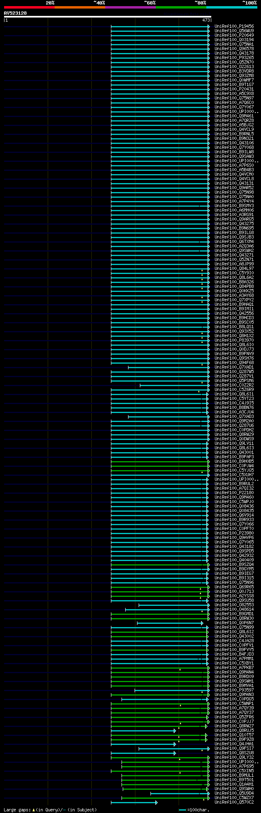
Task: Select hit label UniRef100_P20431
Action: [x=234, y=89]
